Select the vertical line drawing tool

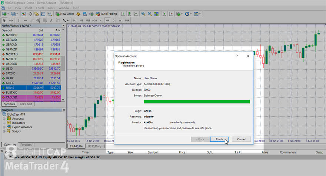tap(19, 20)
